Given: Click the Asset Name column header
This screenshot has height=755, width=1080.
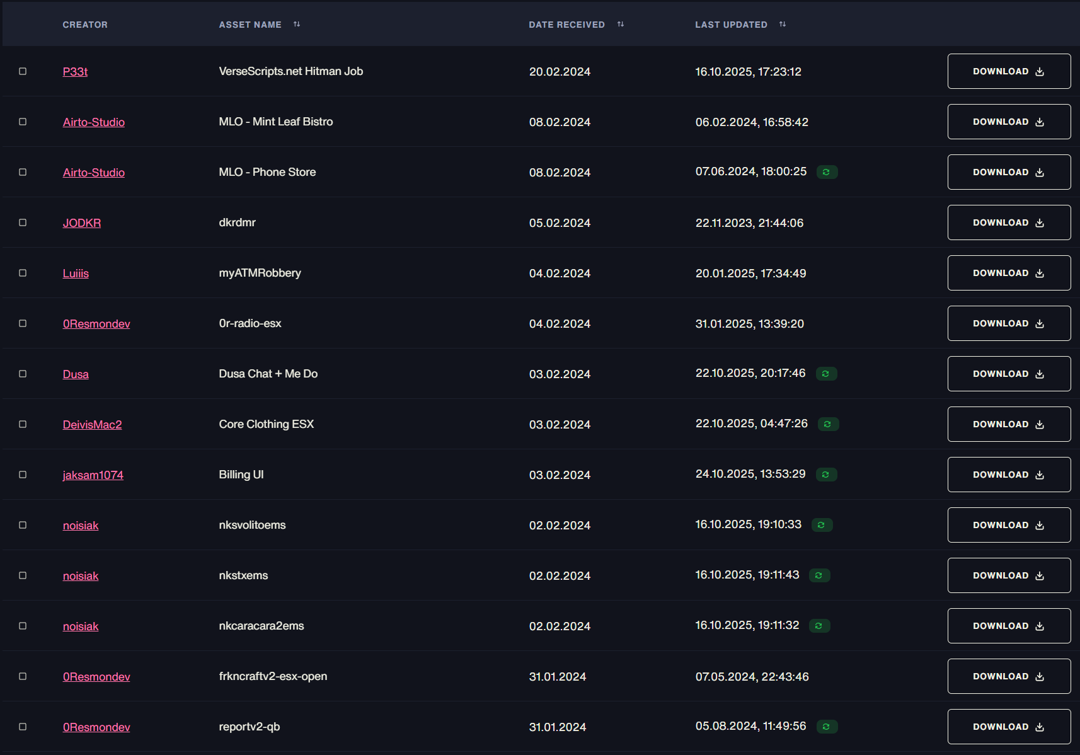Looking at the screenshot, I should 250,25.
